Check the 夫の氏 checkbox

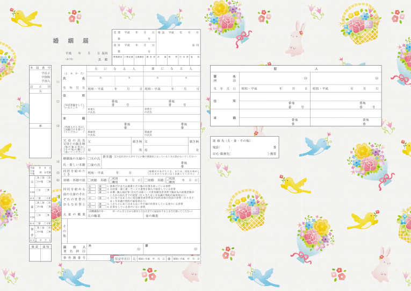[x=89, y=159]
